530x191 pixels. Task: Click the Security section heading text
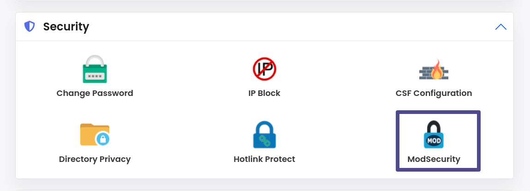66,26
